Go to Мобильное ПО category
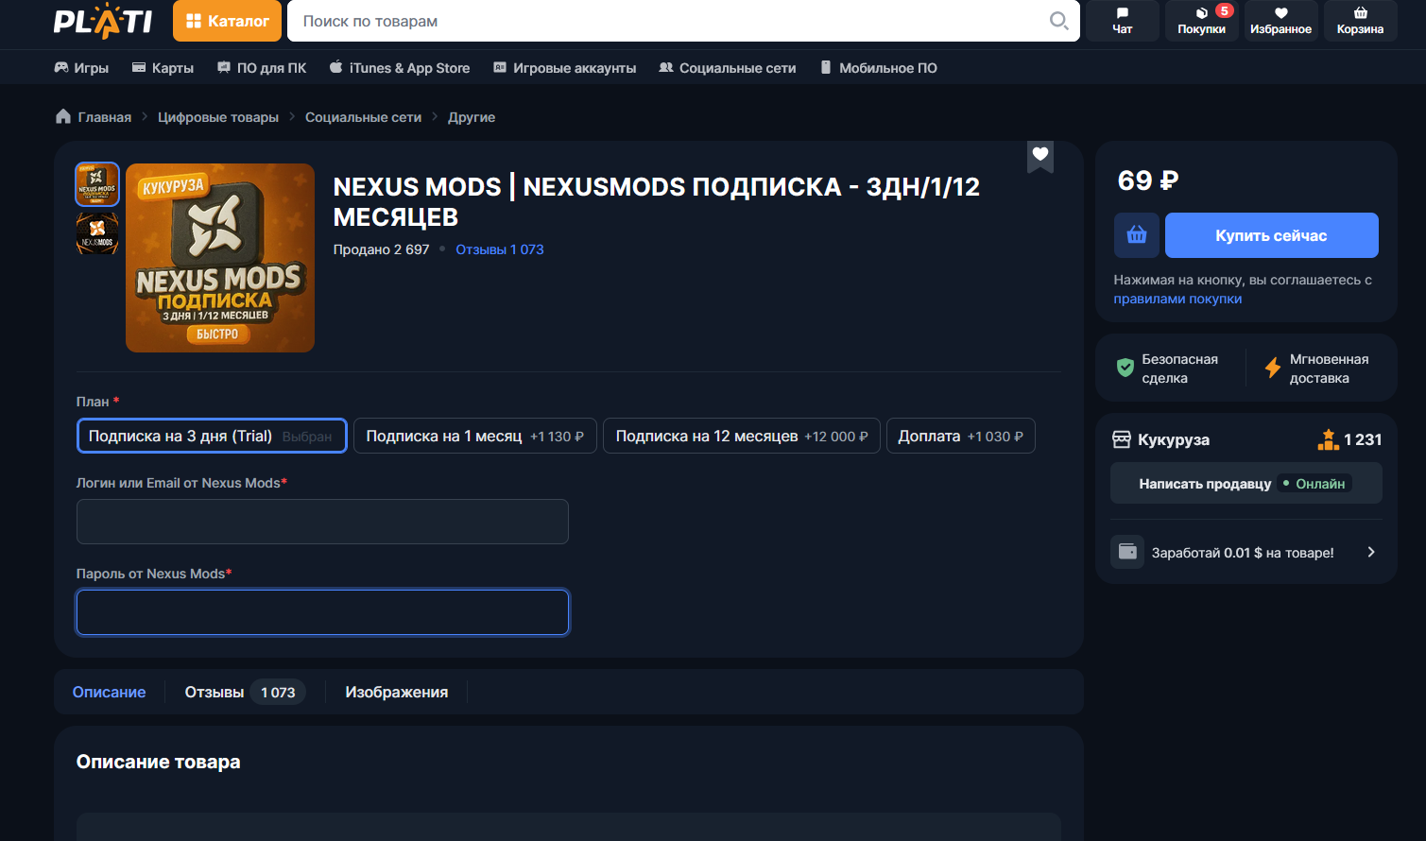 point(878,68)
